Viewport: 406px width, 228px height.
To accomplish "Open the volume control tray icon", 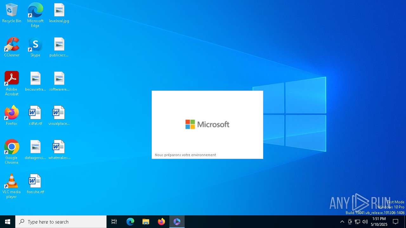I will coord(365,222).
